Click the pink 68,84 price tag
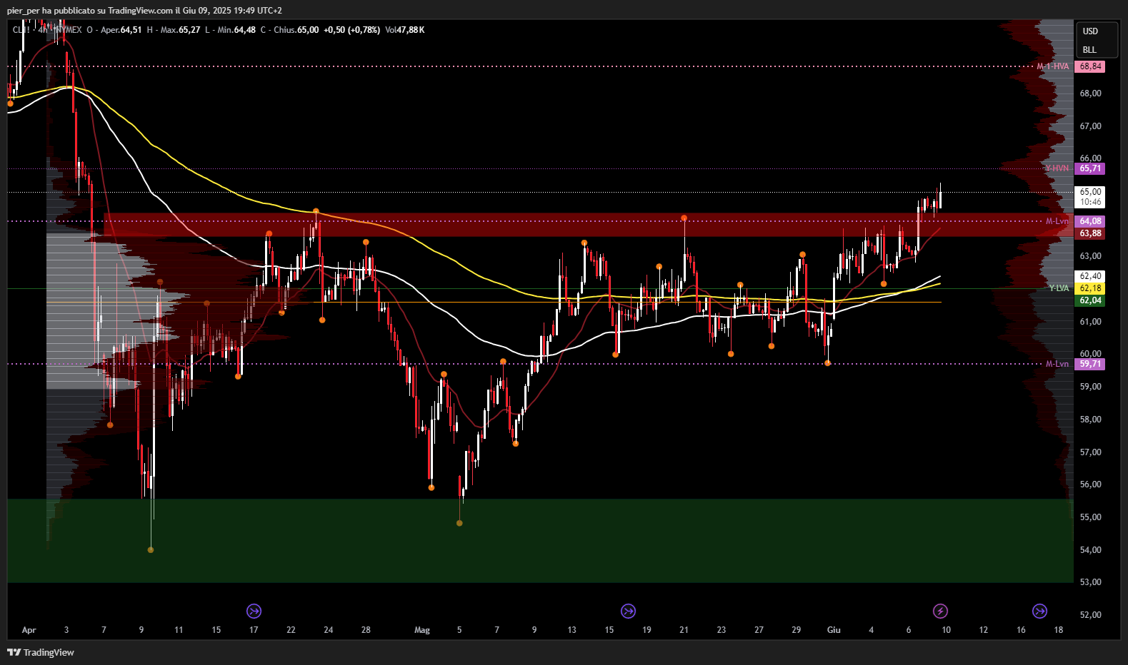1128x665 pixels. (x=1090, y=66)
